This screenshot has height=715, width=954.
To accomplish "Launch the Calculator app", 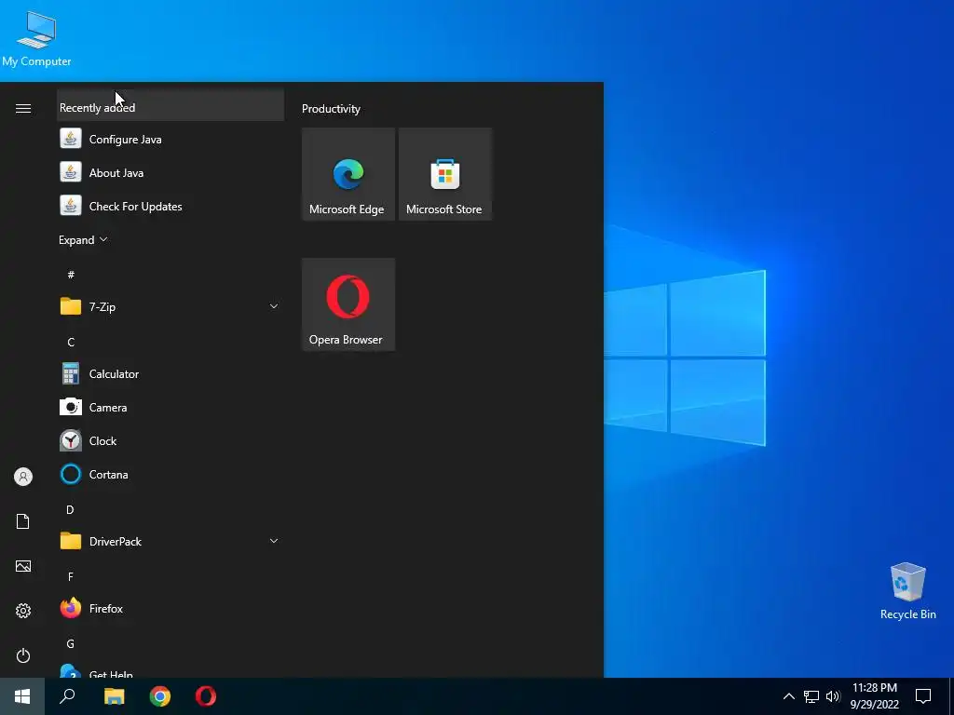I will (170, 374).
